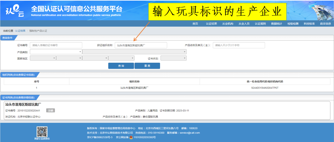The height and width of the screenshot is (142, 334).
Task: Click the police badge icon in footer
Action: [x=131, y=138]
